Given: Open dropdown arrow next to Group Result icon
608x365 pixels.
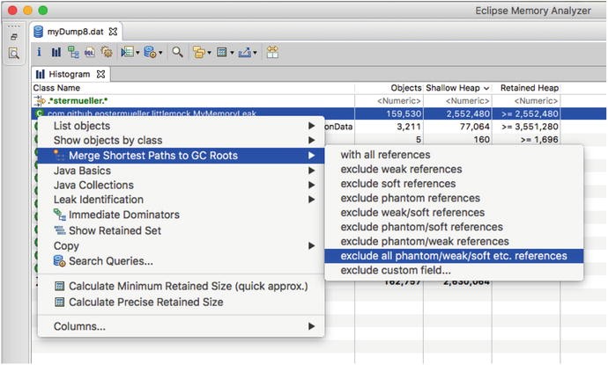Looking at the screenshot, I should 209,53.
